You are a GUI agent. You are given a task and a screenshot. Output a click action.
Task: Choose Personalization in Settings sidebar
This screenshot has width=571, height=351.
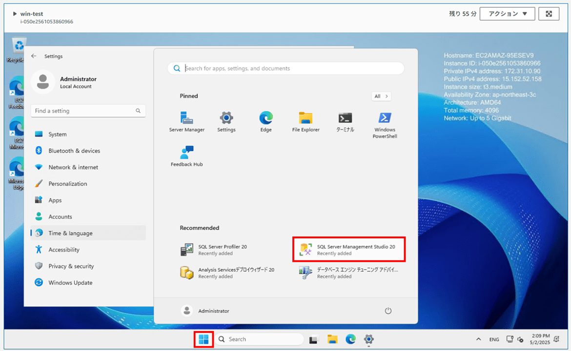pyautogui.click(x=88, y=184)
